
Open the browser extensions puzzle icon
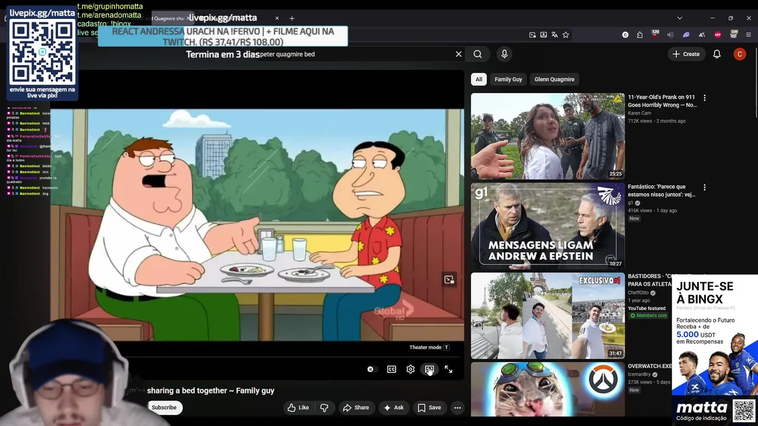[640, 35]
